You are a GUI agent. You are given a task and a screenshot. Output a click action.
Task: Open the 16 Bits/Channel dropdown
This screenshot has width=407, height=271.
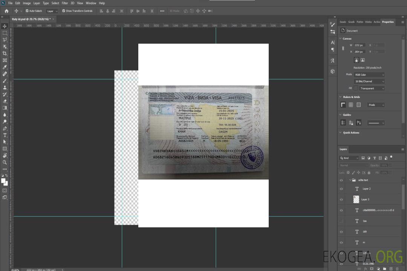point(369,81)
